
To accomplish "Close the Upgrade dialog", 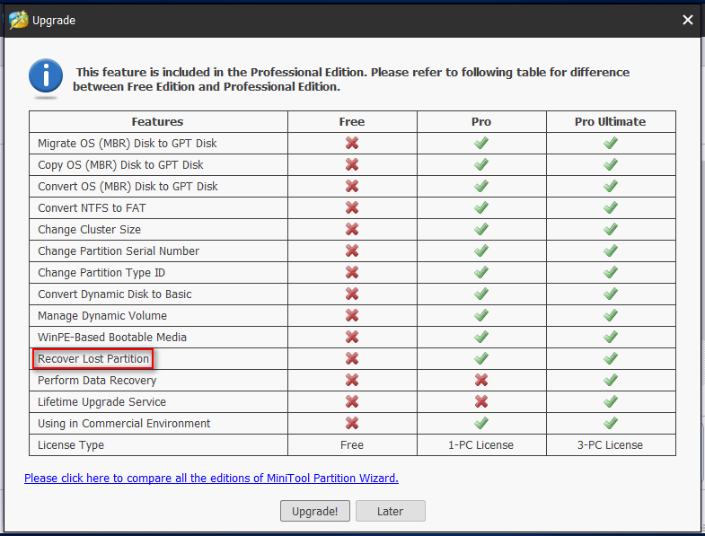I will [687, 20].
